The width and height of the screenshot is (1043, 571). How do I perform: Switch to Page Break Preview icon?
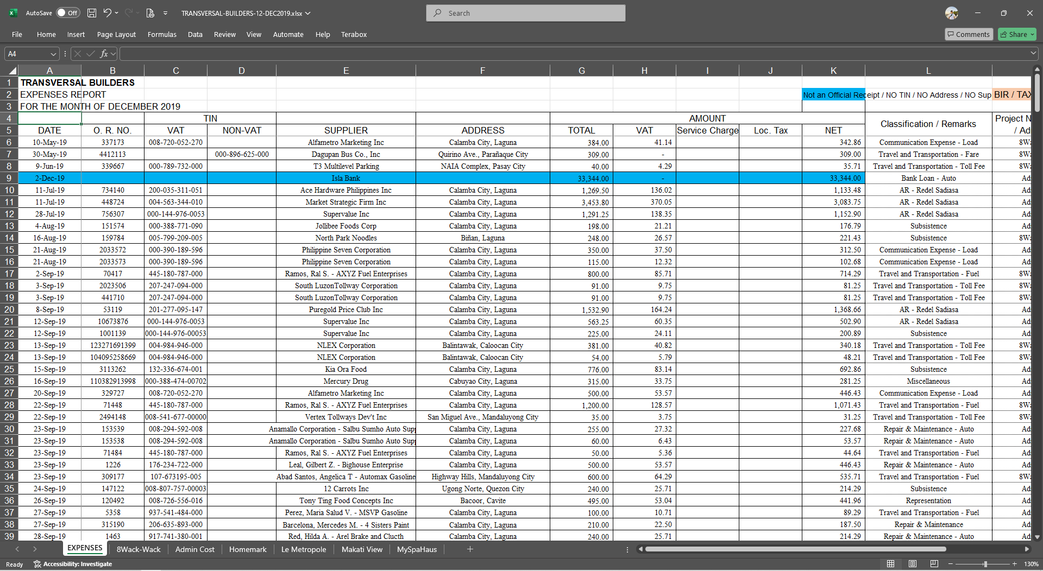tap(934, 564)
